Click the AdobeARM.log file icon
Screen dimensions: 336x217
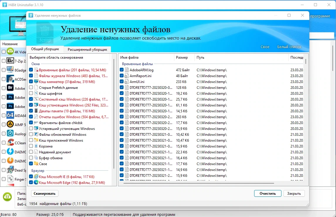(x=127, y=70)
